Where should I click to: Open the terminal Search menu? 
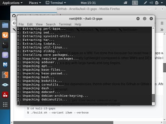[x=51, y=24]
